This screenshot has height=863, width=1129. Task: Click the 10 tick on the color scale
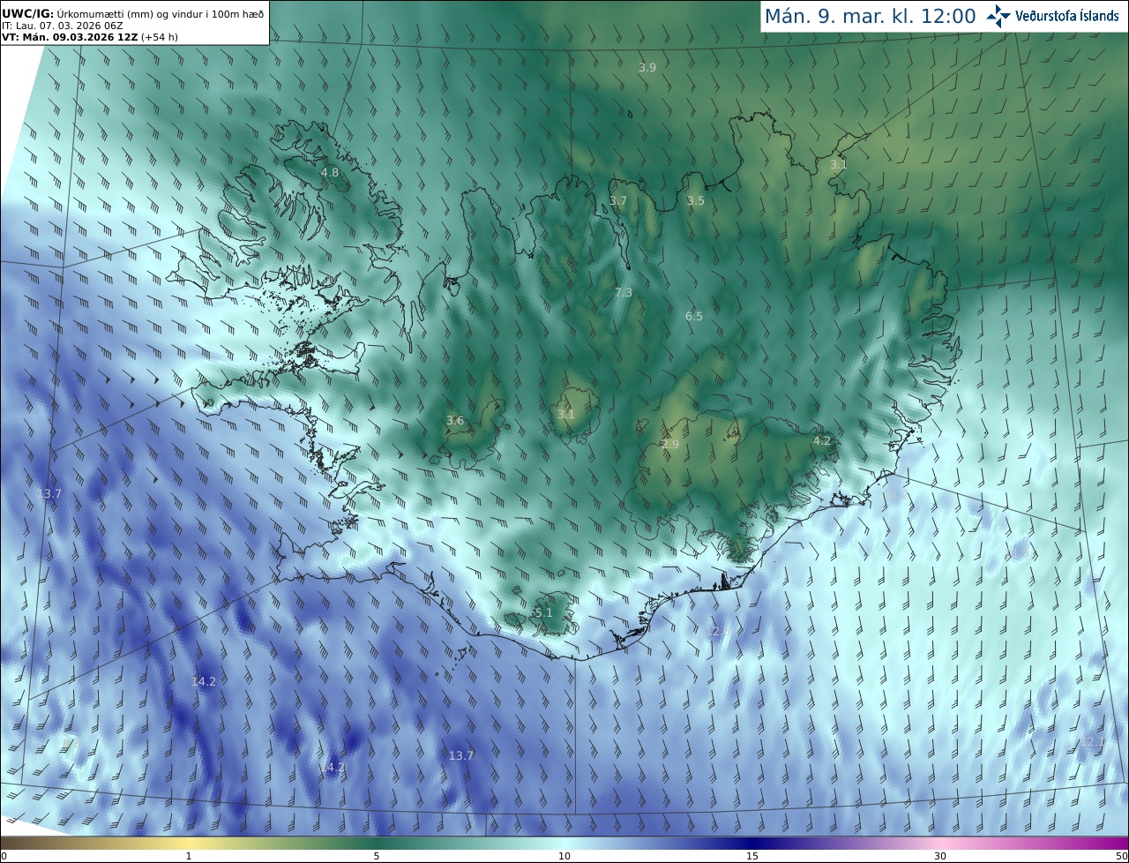(564, 856)
